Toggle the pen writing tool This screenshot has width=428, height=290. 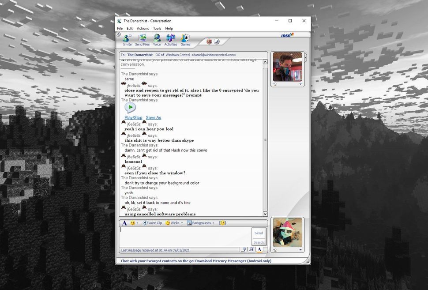click(x=243, y=249)
